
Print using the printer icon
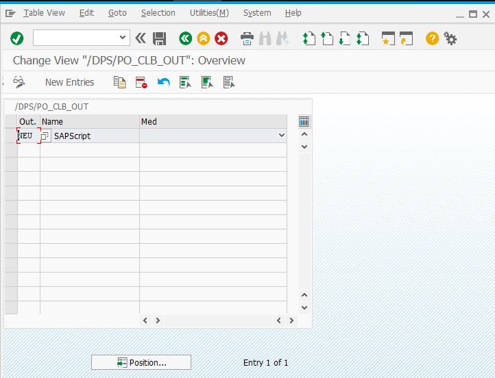pyautogui.click(x=247, y=39)
